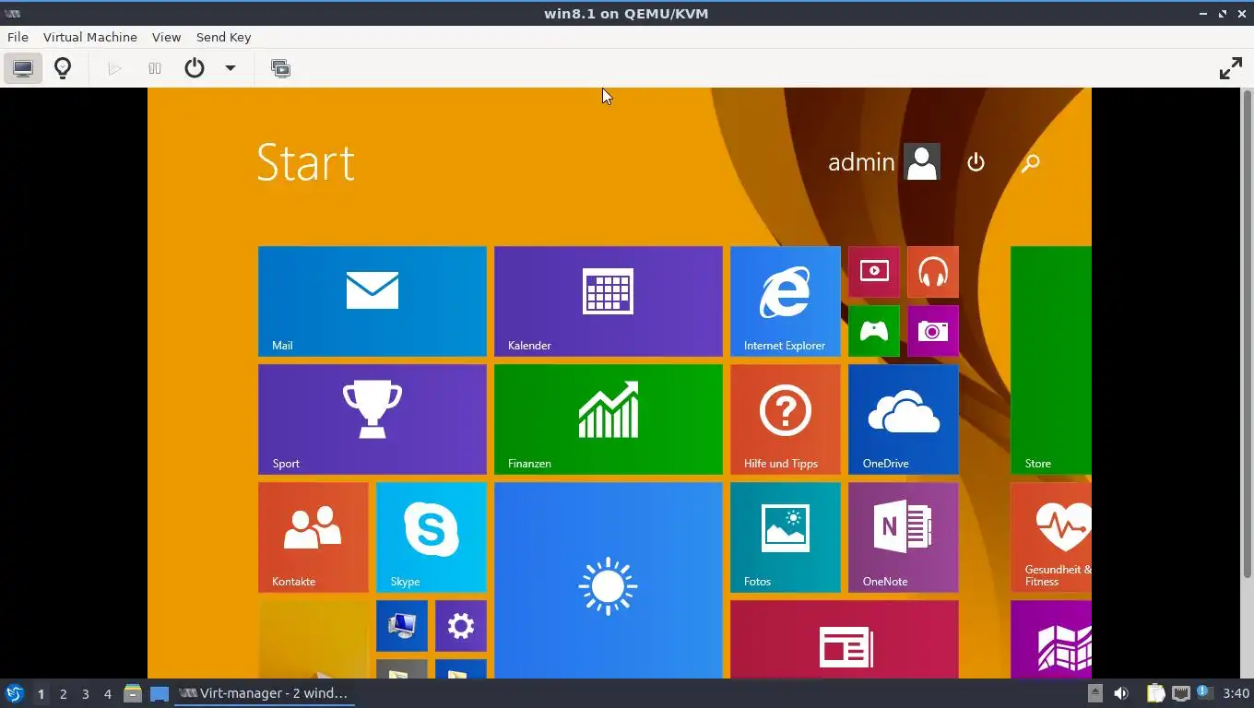Open the manage VM snapshots view
The width and height of the screenshot is (1254, 708).
[280, 68]
